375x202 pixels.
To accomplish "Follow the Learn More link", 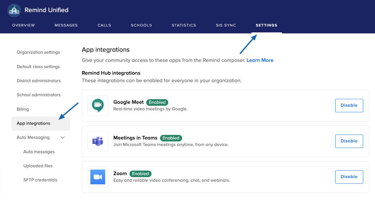I will (260, 60).
